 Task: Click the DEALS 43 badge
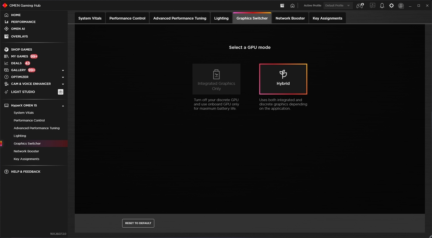pos(27,63)
